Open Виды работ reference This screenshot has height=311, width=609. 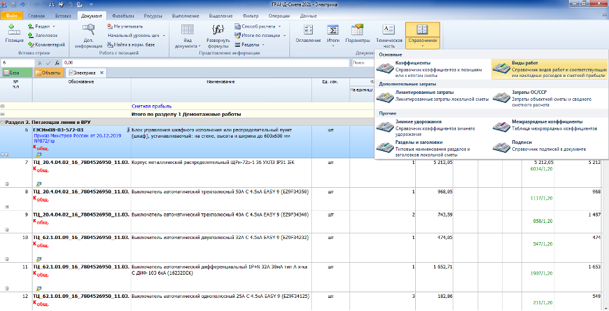coord(549,68)
